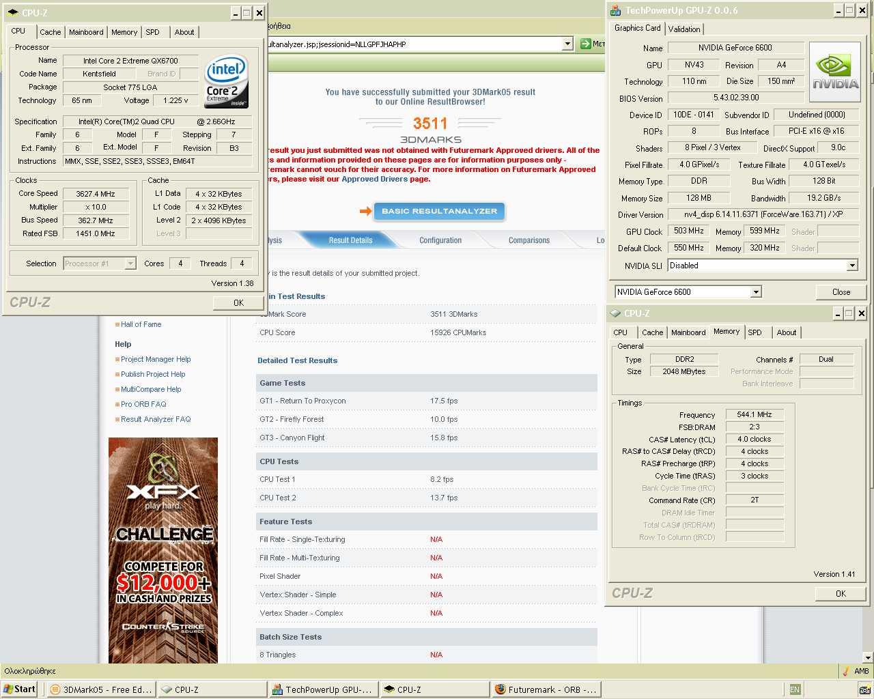
Task: Open Configuration tab on the Futuremark page
Action: (x=440, y=240)
